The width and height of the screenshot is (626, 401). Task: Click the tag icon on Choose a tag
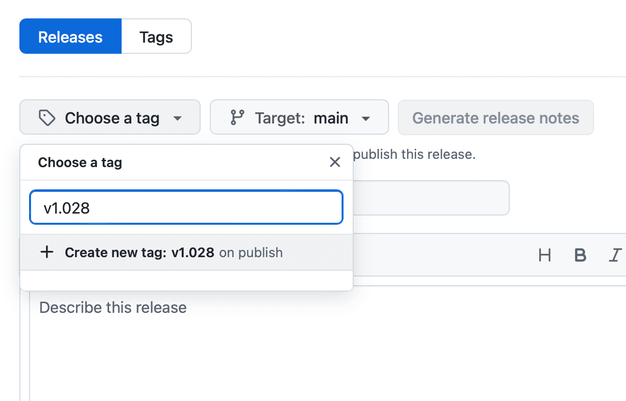47,118
